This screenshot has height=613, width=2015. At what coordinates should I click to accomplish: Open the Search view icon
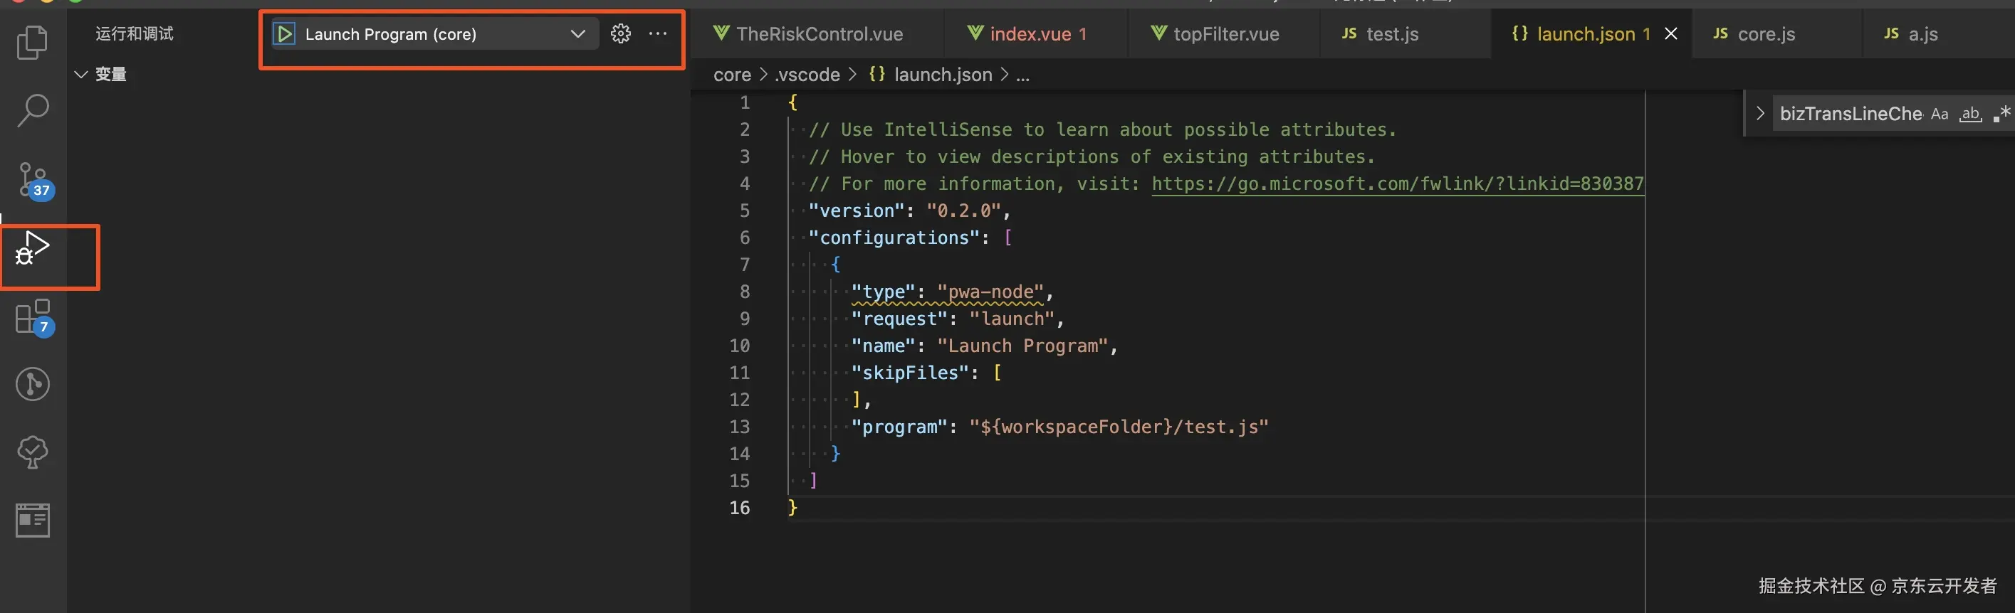pos(33,111)
